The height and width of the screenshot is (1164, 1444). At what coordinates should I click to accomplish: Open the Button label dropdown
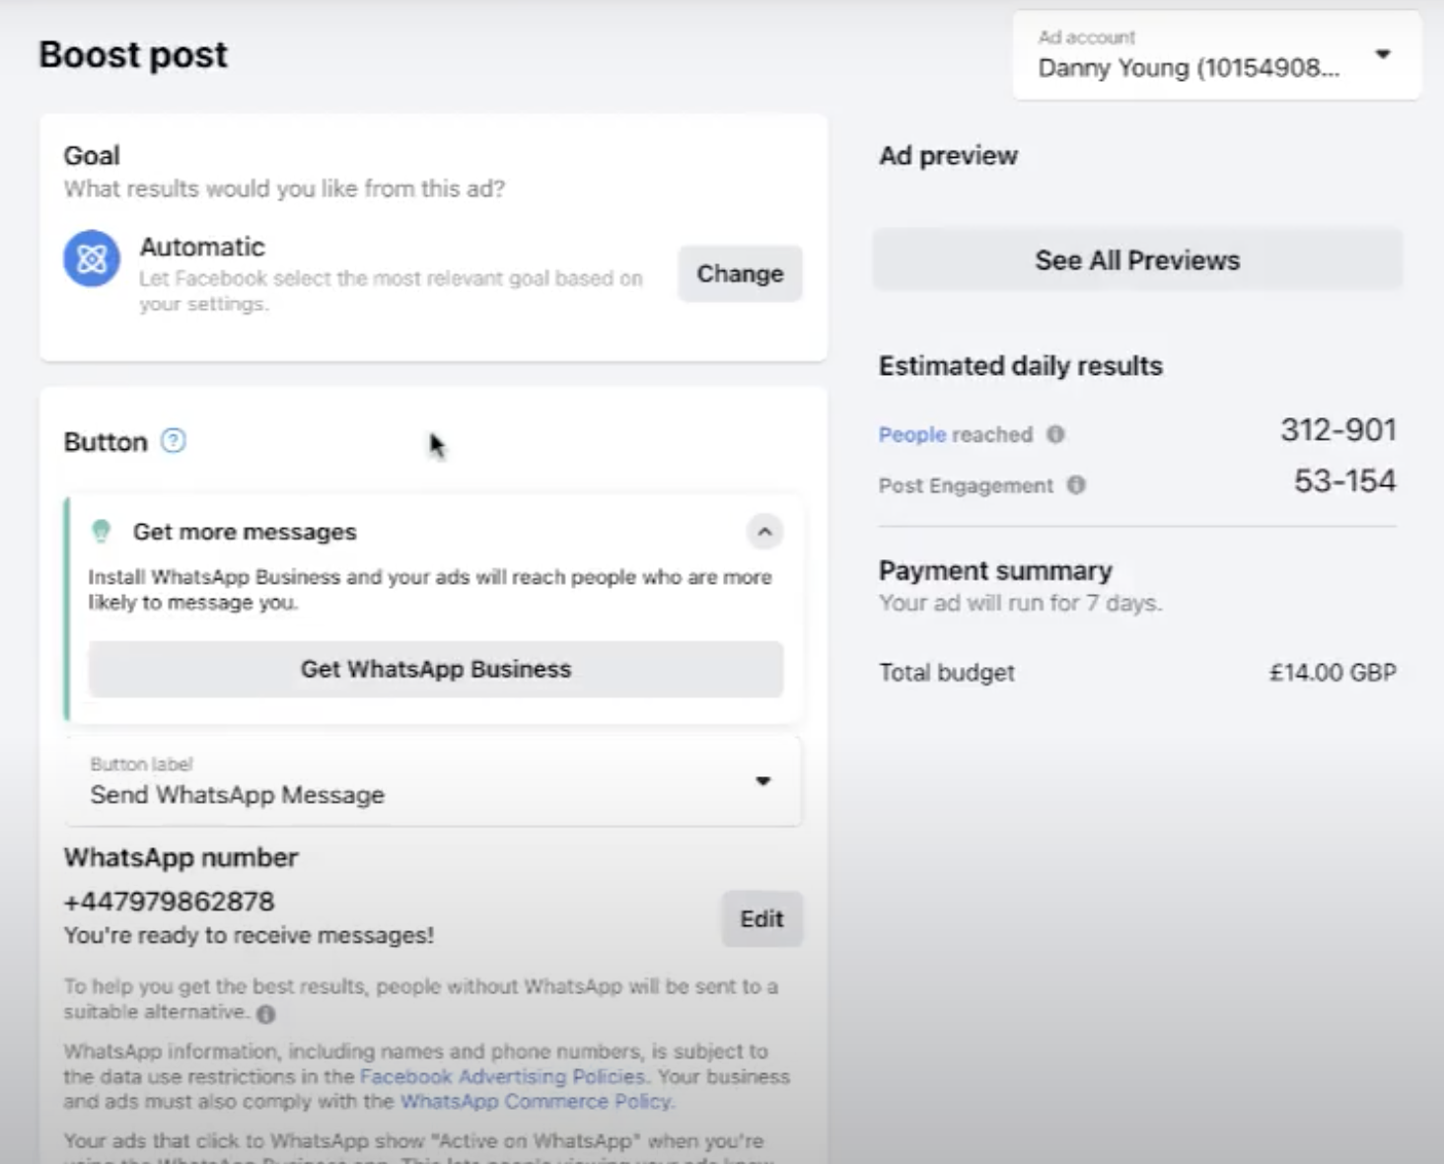[x=434, y=781]
